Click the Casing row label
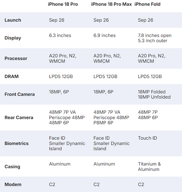The width and height of the screenshot is (182, 192). coord(12,167)
